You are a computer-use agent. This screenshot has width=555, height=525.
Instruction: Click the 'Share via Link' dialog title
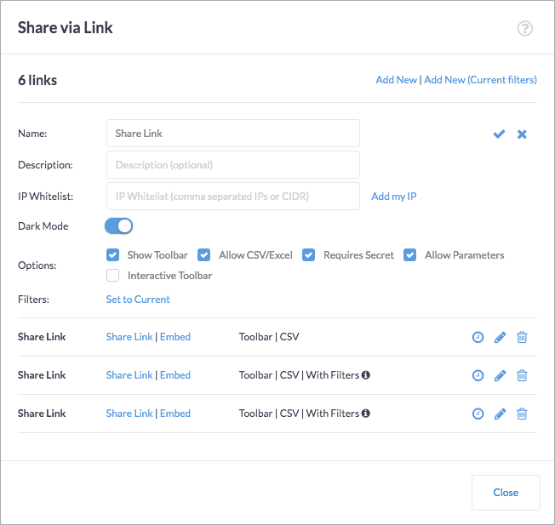[66, 27]
